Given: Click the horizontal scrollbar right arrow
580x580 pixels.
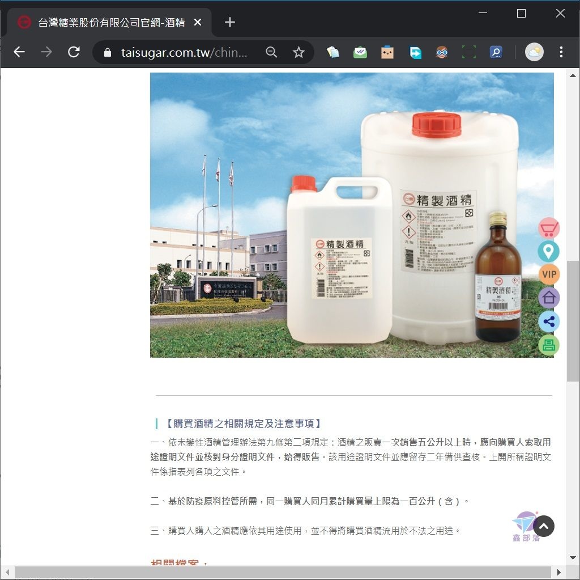Looking at the screenshot, I should point(559,572).
